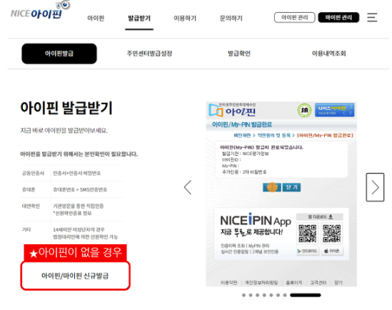Click the 아이핀 관리 outlined button
Viewport: 392px width, 310px height.
click(x=294, y=17)
